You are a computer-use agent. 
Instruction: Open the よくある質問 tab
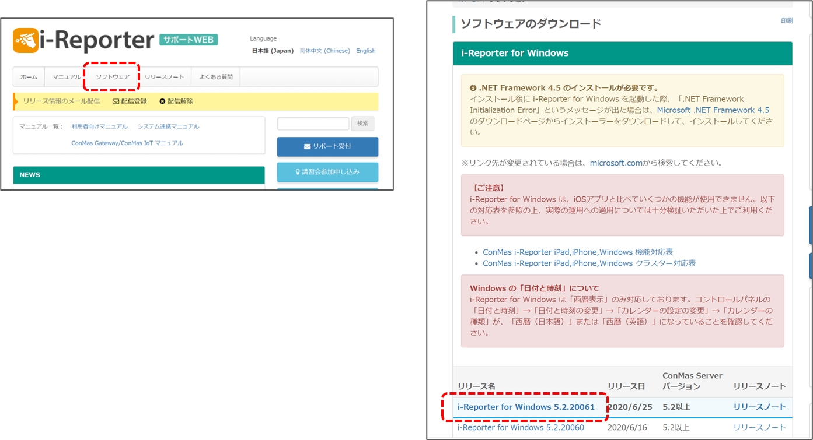tap(215, 77)
